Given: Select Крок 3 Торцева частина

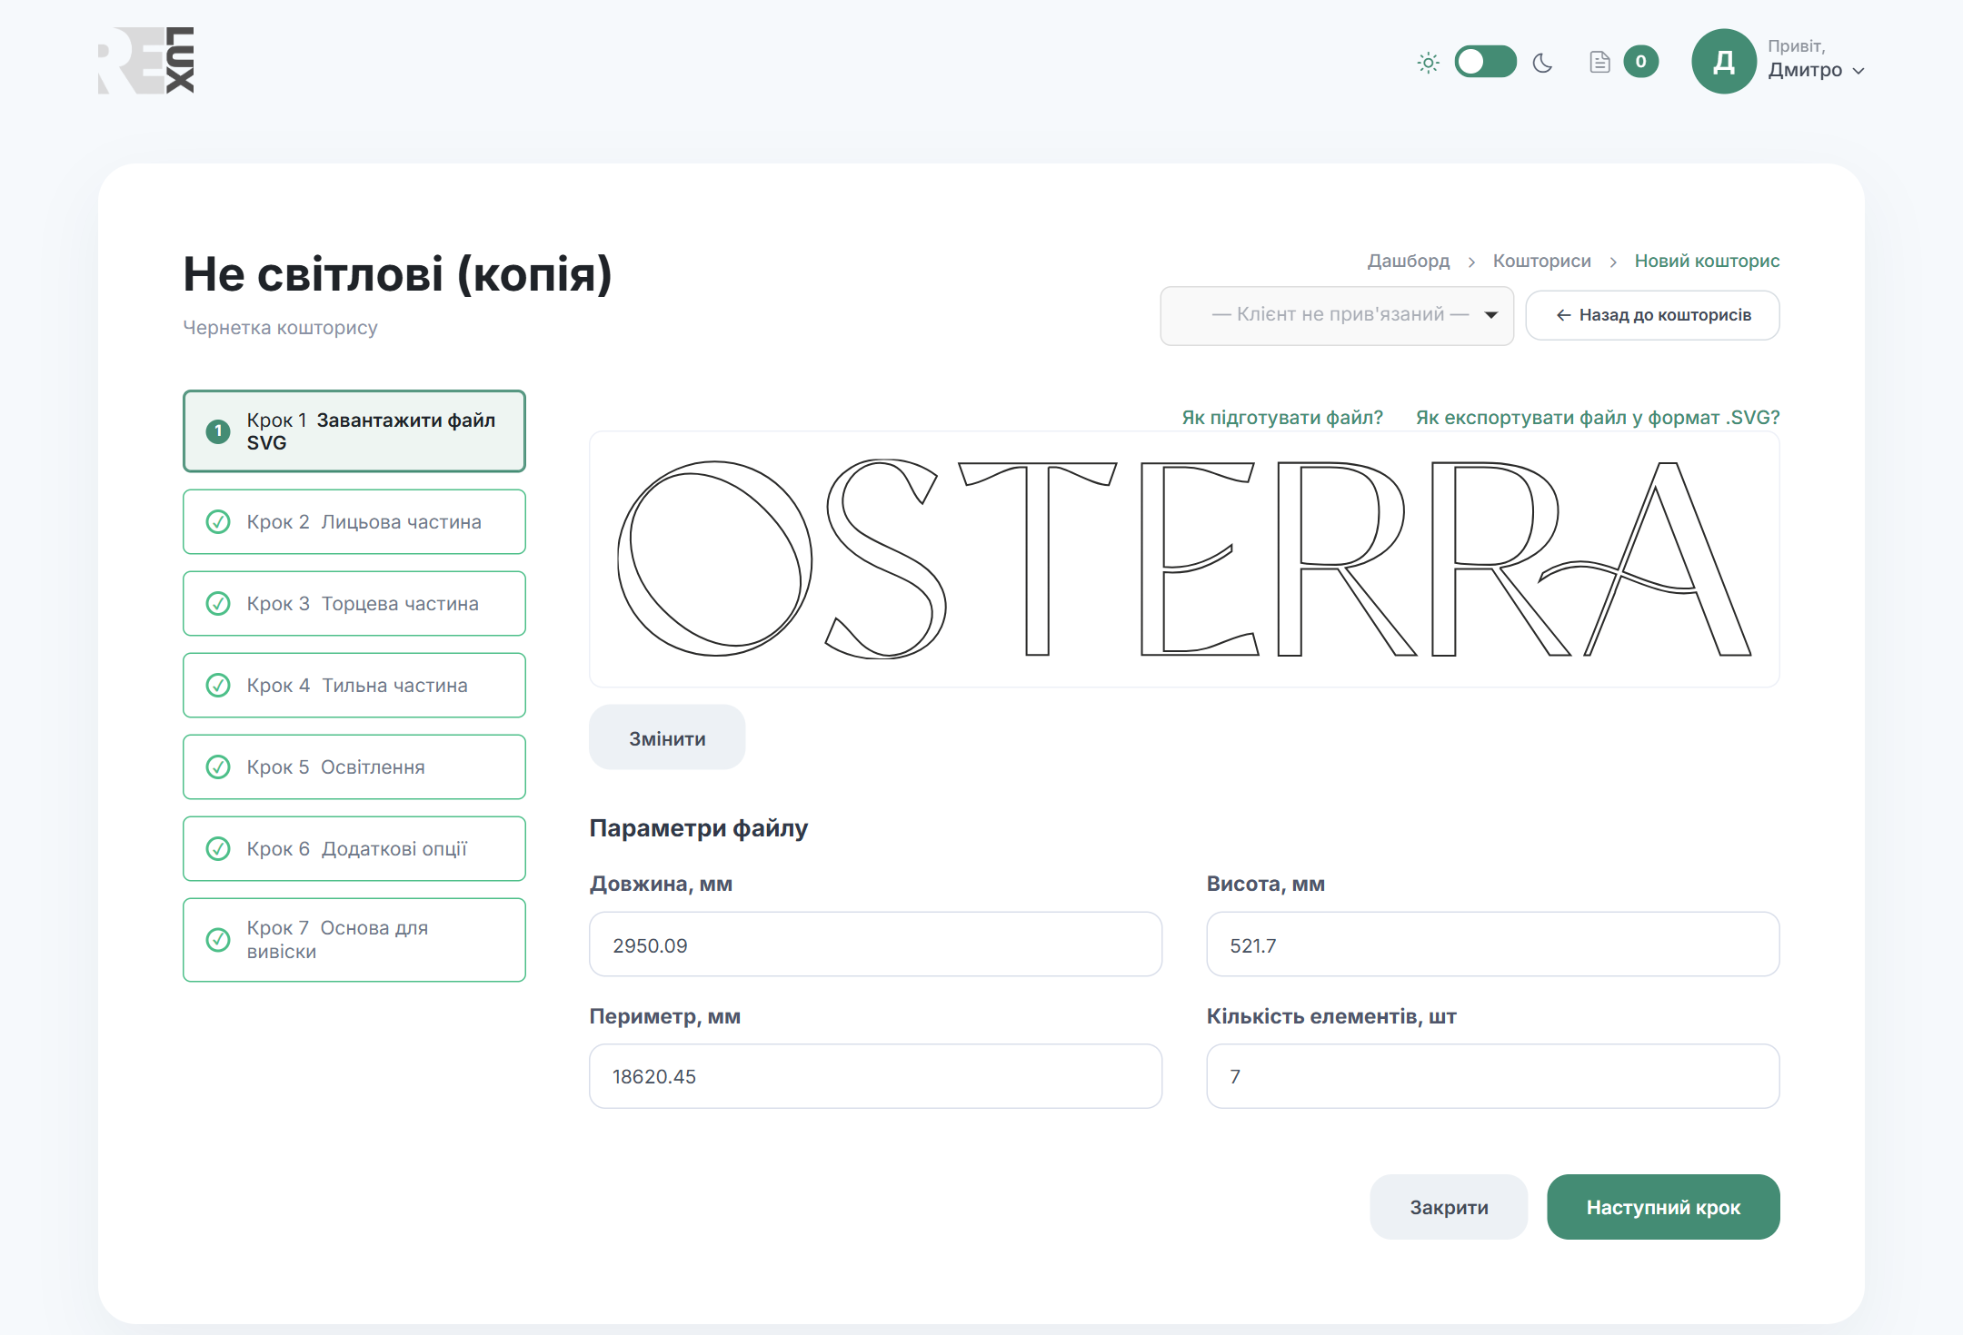Looking at the screenshot, I should tap(354, 604).
